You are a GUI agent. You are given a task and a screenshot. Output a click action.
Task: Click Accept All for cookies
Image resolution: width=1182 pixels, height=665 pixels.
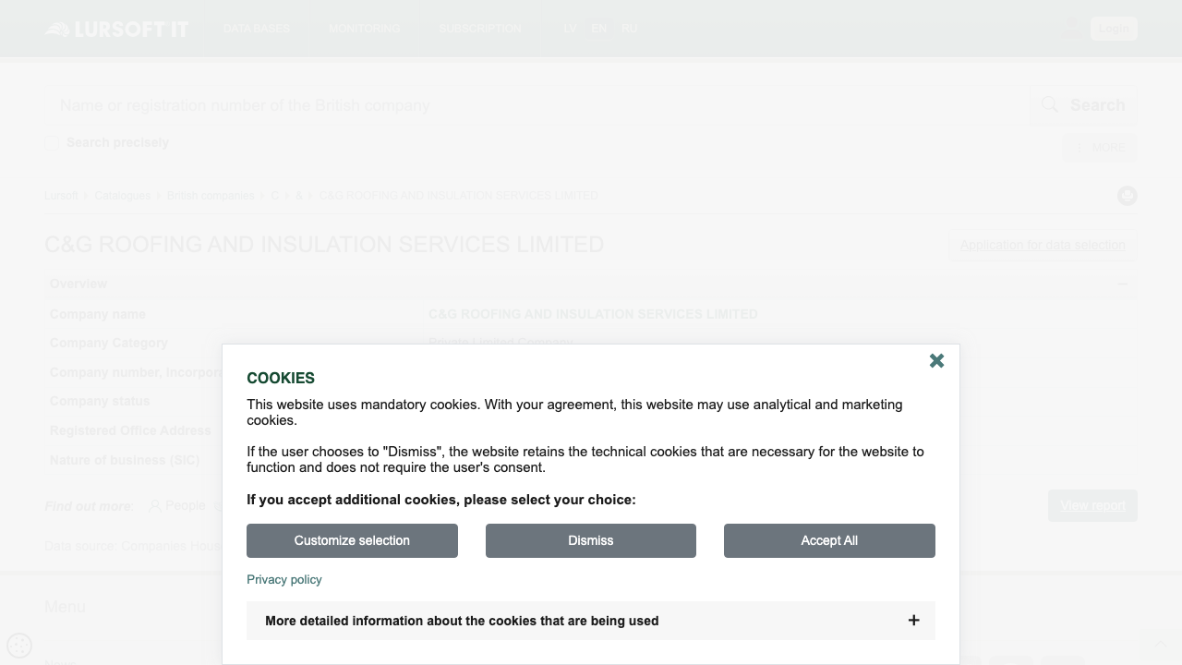coord(828,540)
